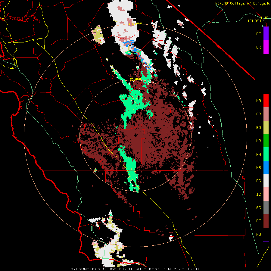This screenshot has width=271, height=271.
Task: Click the BI brown legend swatch
Action: click(x=266, y=221)
